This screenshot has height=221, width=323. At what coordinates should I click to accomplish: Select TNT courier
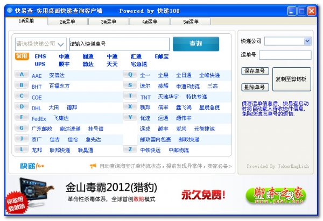click(x=145, y=97)
